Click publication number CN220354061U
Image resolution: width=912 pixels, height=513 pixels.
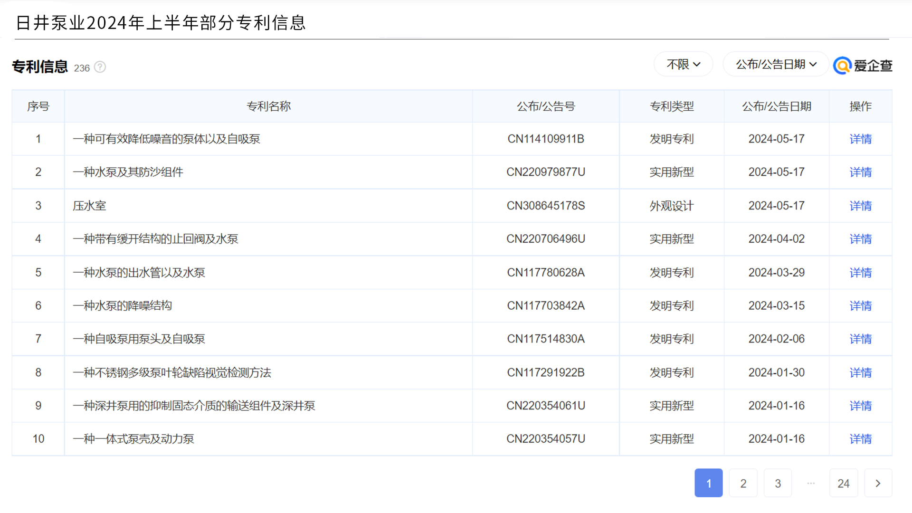click(x=546, y=406)
